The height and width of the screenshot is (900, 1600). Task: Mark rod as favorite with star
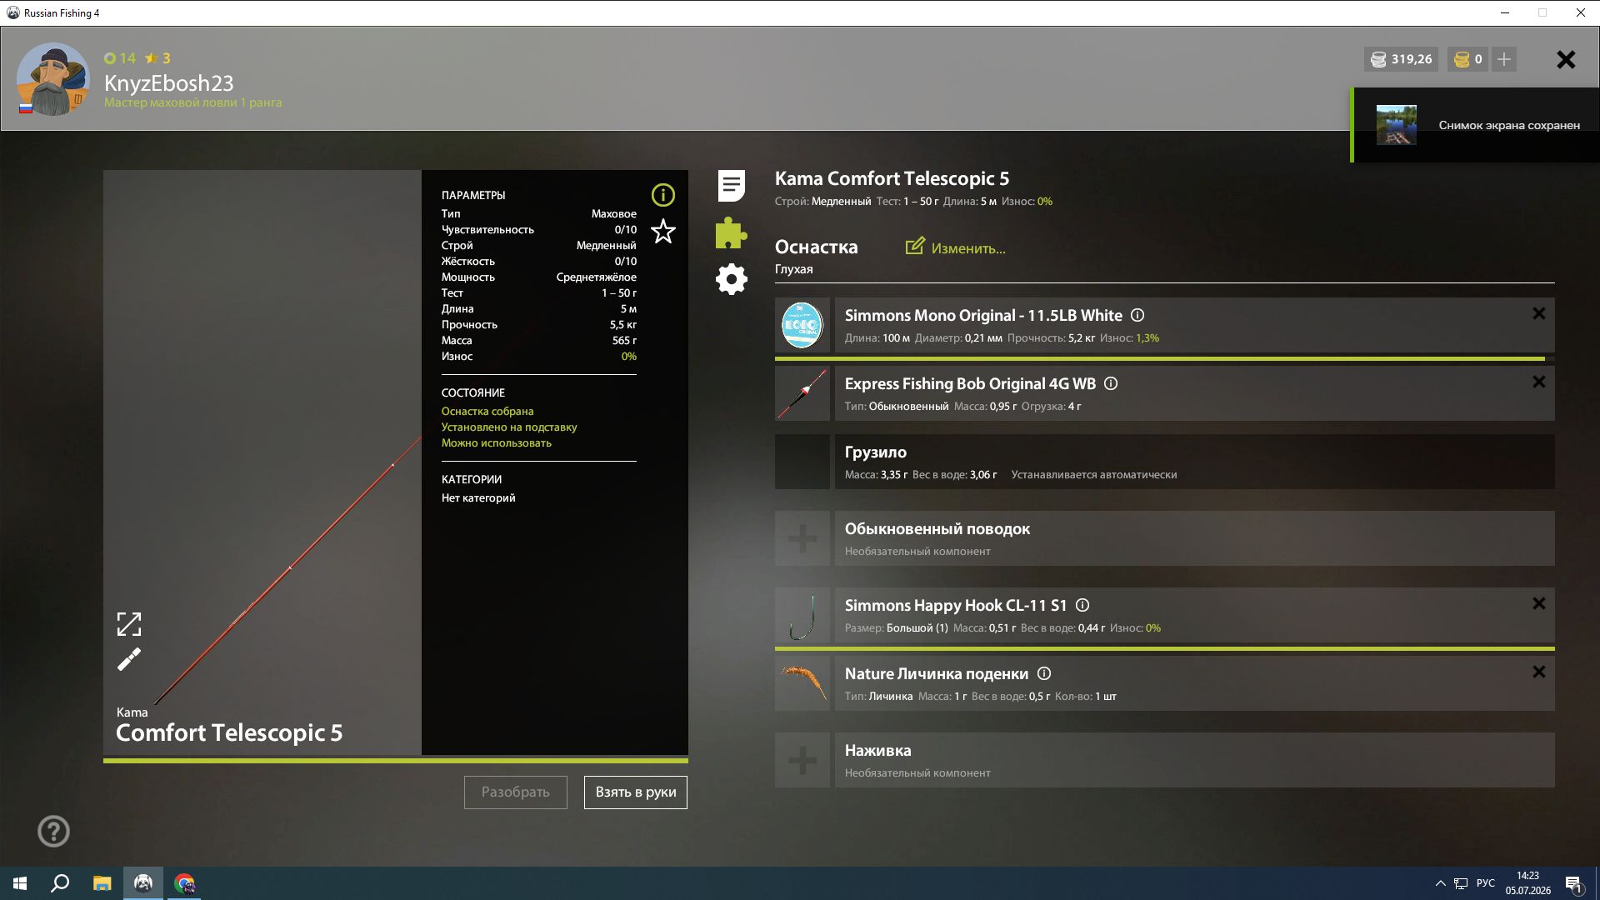coord(662,231)
